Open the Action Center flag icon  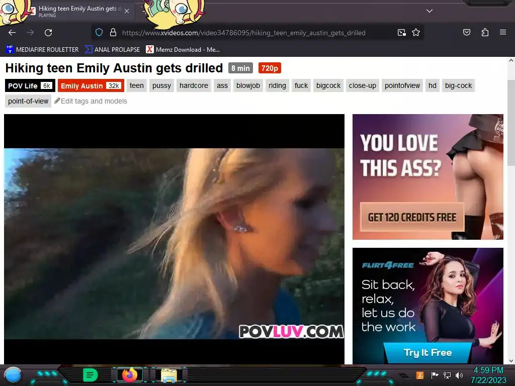(435, 375)
